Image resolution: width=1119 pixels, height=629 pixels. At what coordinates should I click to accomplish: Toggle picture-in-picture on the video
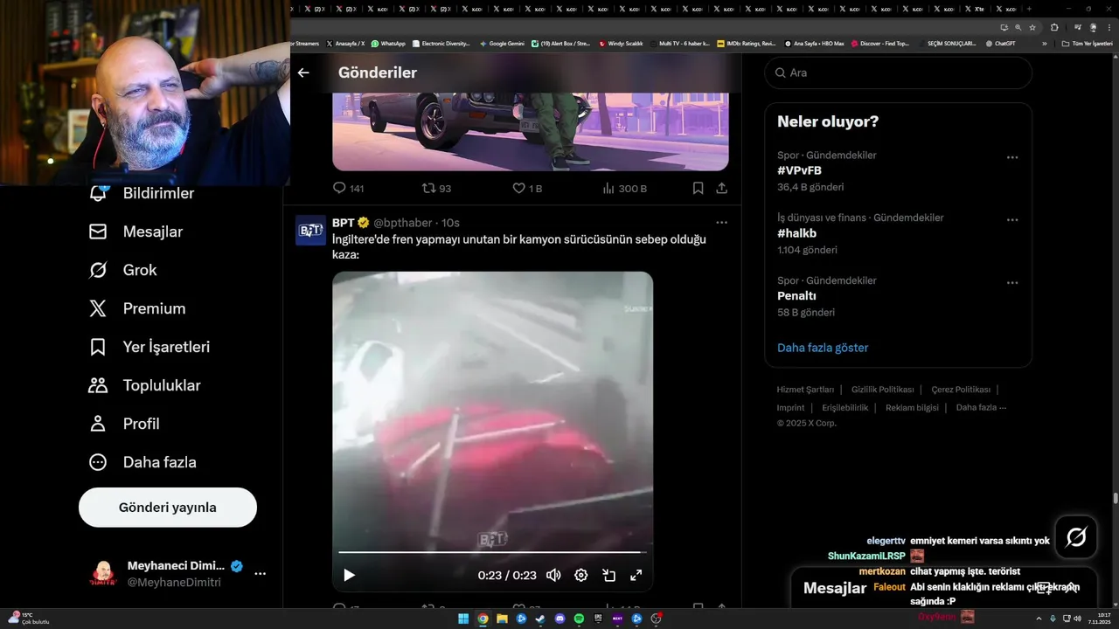pos(608,575)
